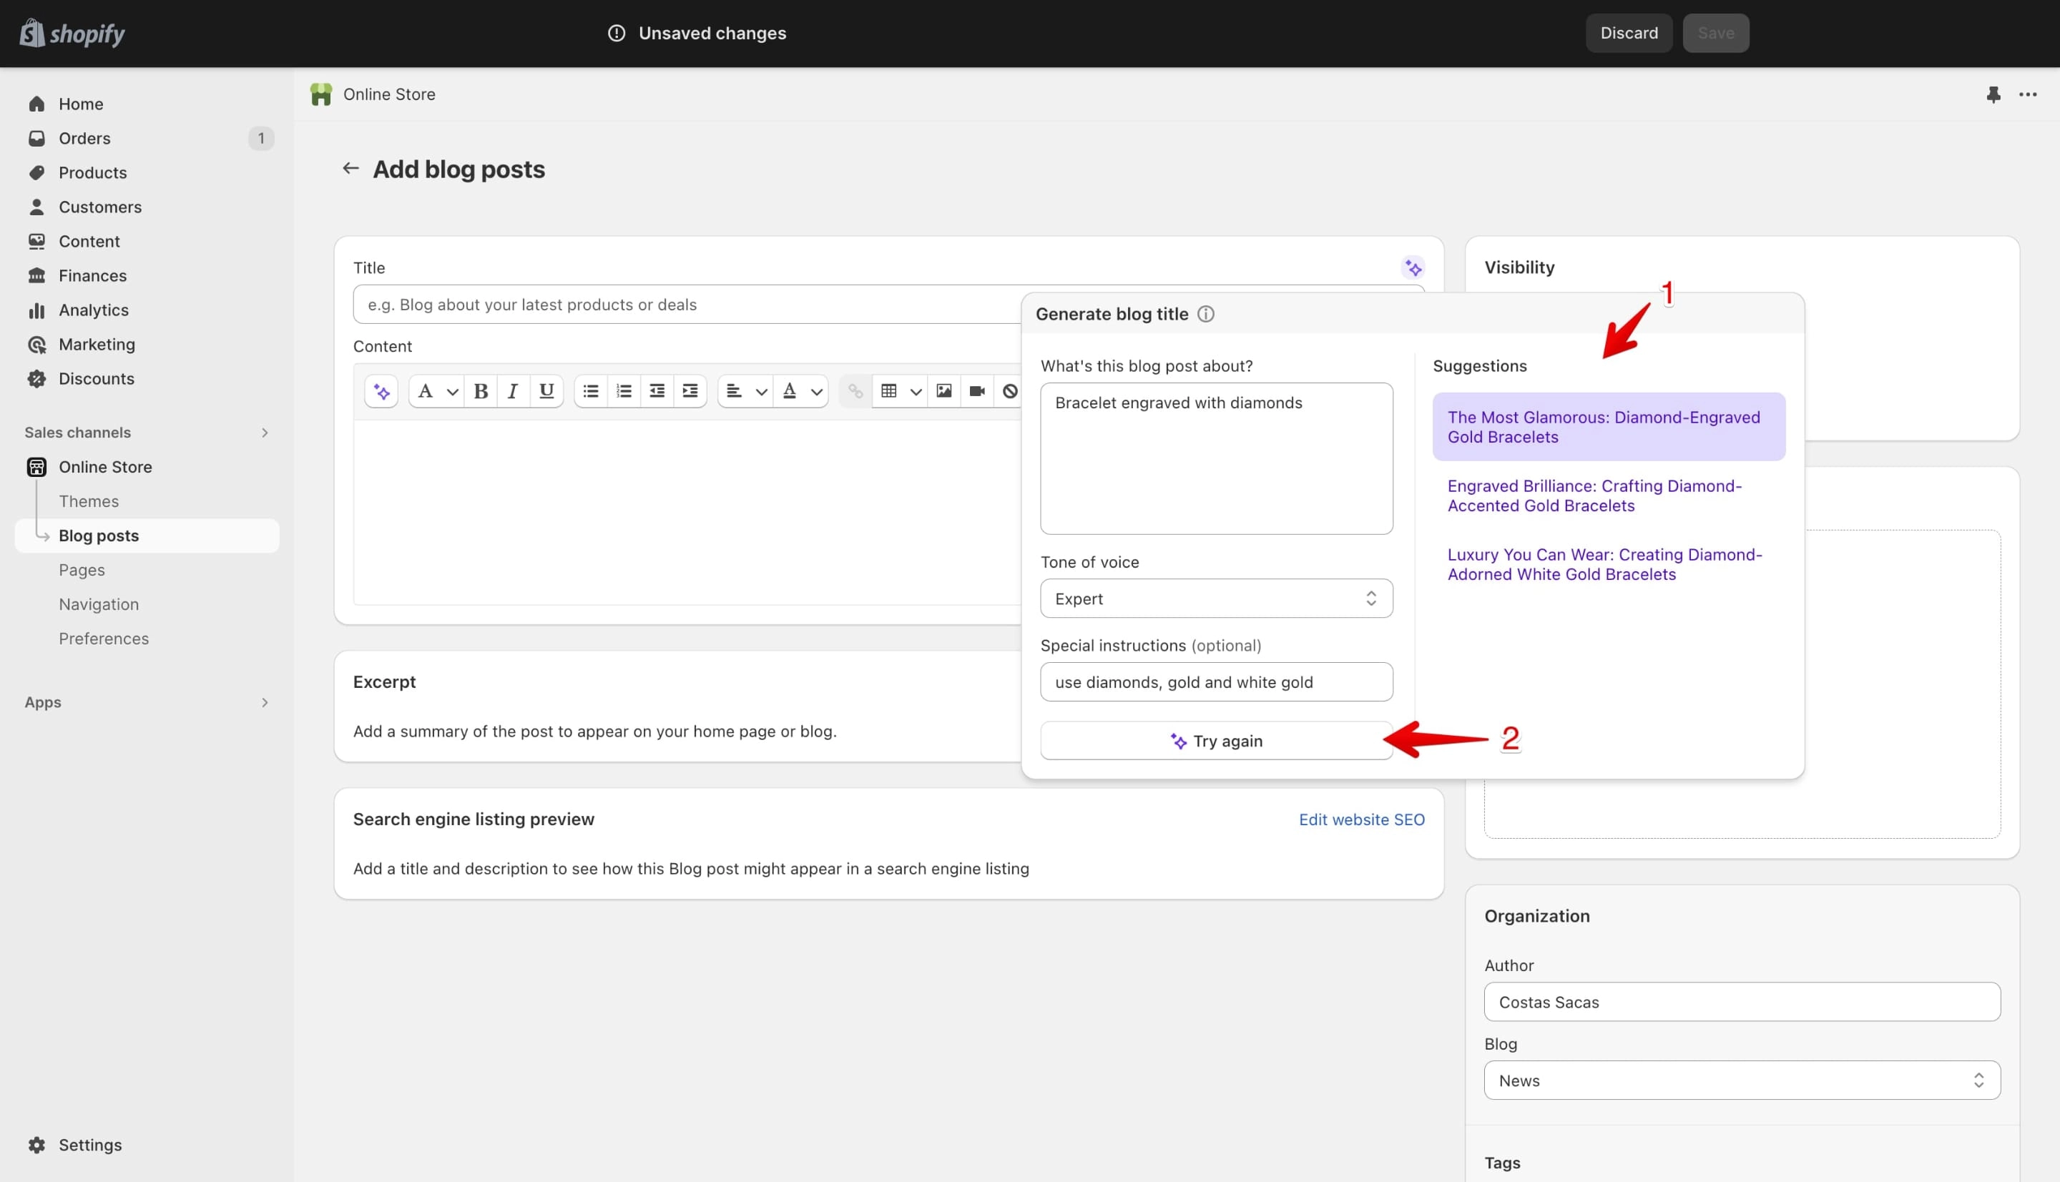Screen dimensions: 2060x1182
Task: Open Analytics in the sidebar
Action: pos(147,310)
